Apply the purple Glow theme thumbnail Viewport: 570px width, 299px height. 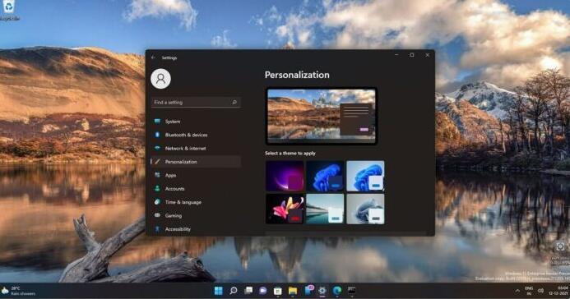285,176
